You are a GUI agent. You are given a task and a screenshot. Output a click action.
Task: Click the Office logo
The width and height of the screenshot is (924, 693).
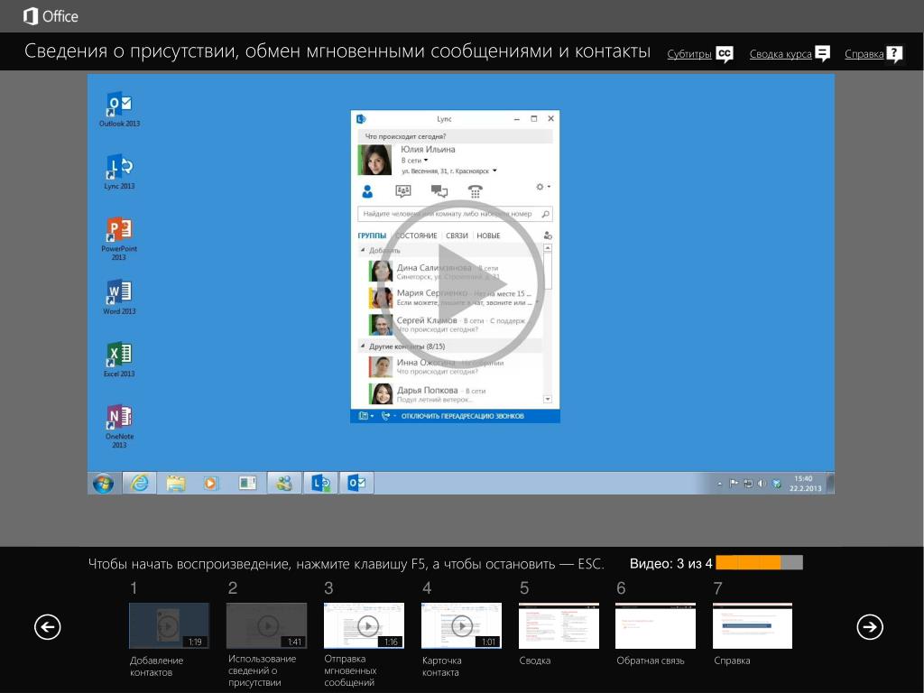(x=51, y=16)
